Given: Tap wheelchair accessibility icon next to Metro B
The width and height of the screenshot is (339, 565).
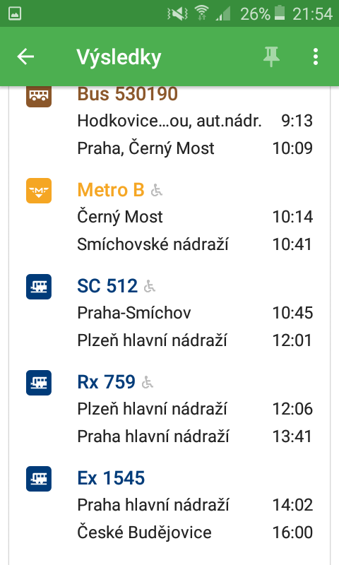Looking at the screenshot, I should [x=156, y=190].
